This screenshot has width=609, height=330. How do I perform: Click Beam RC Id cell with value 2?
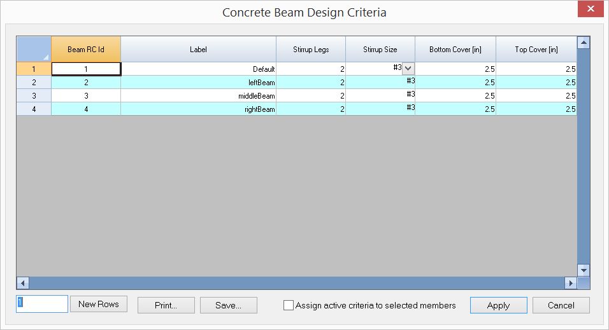[86, 82]
